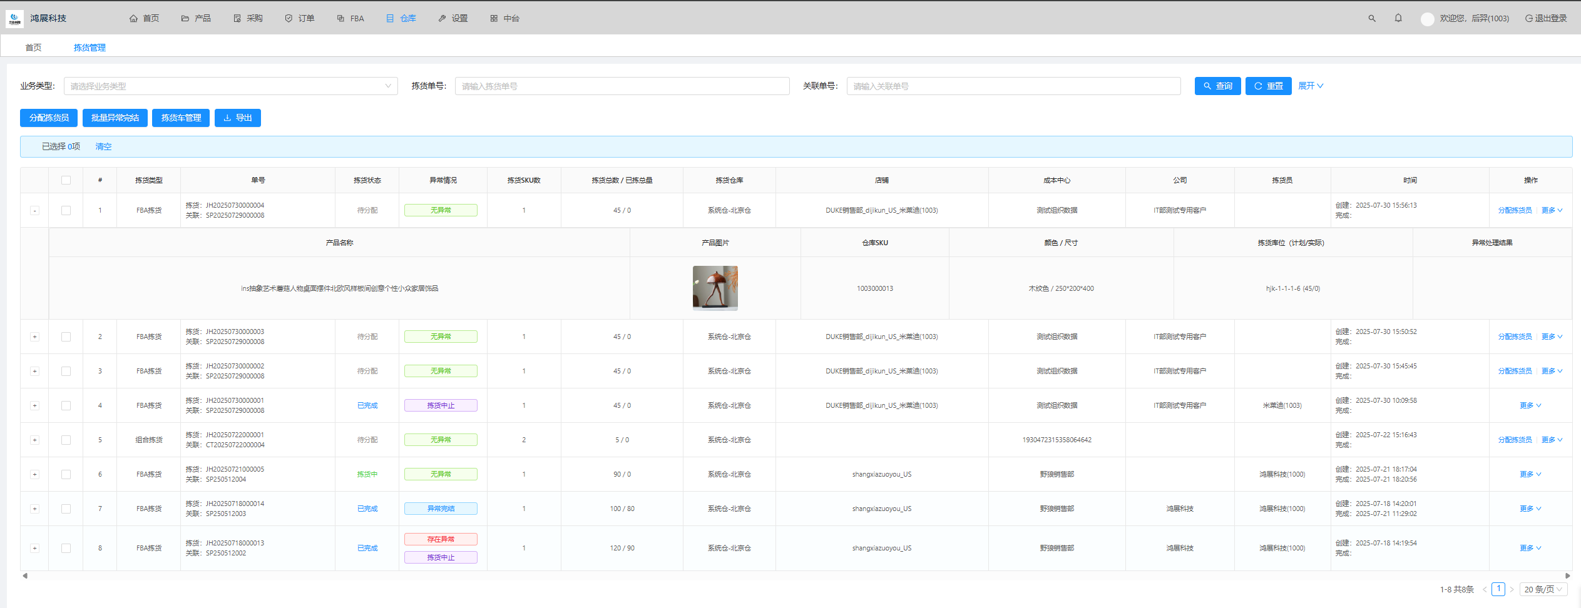Click the 查询 search button
The image size is (1581, 608).
tap(1217, 86)
